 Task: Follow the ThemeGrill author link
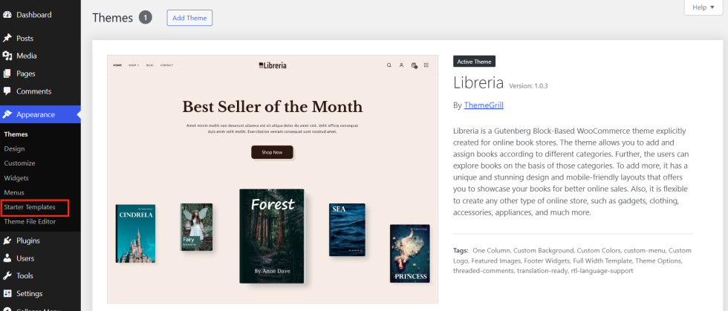click(484, 105)
